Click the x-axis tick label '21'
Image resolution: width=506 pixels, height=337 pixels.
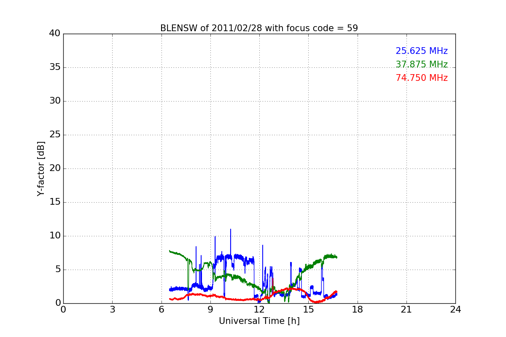click(406, 310)
